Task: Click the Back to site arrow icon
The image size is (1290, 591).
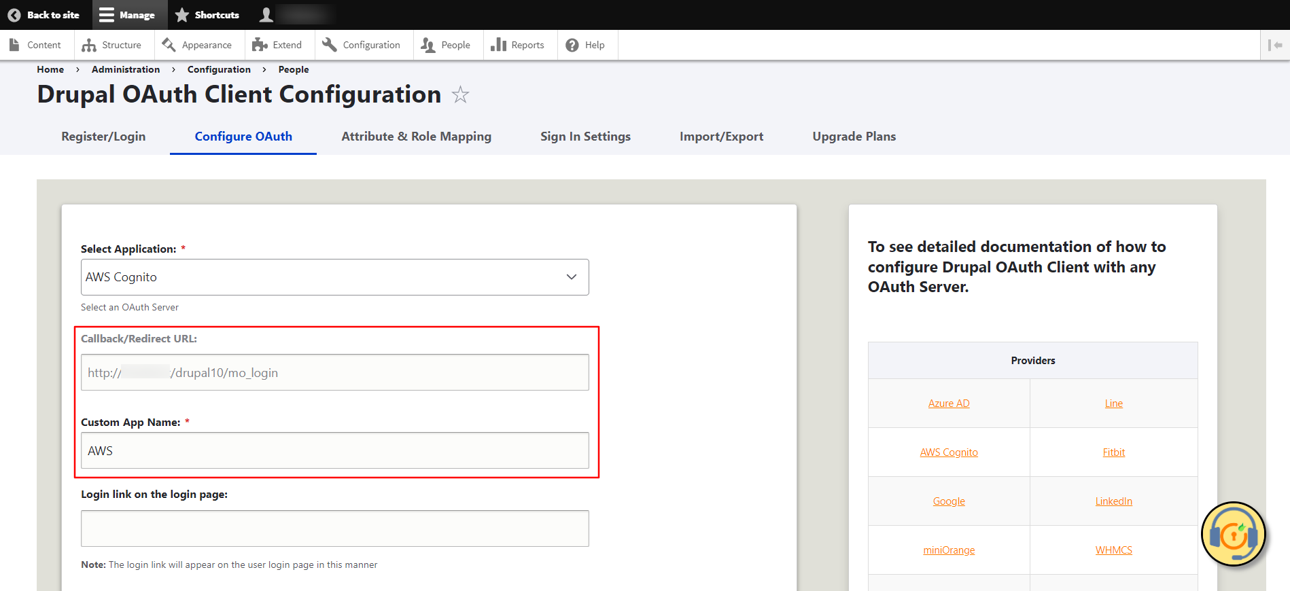Action: pyautogui.click(x=14, y=15)
